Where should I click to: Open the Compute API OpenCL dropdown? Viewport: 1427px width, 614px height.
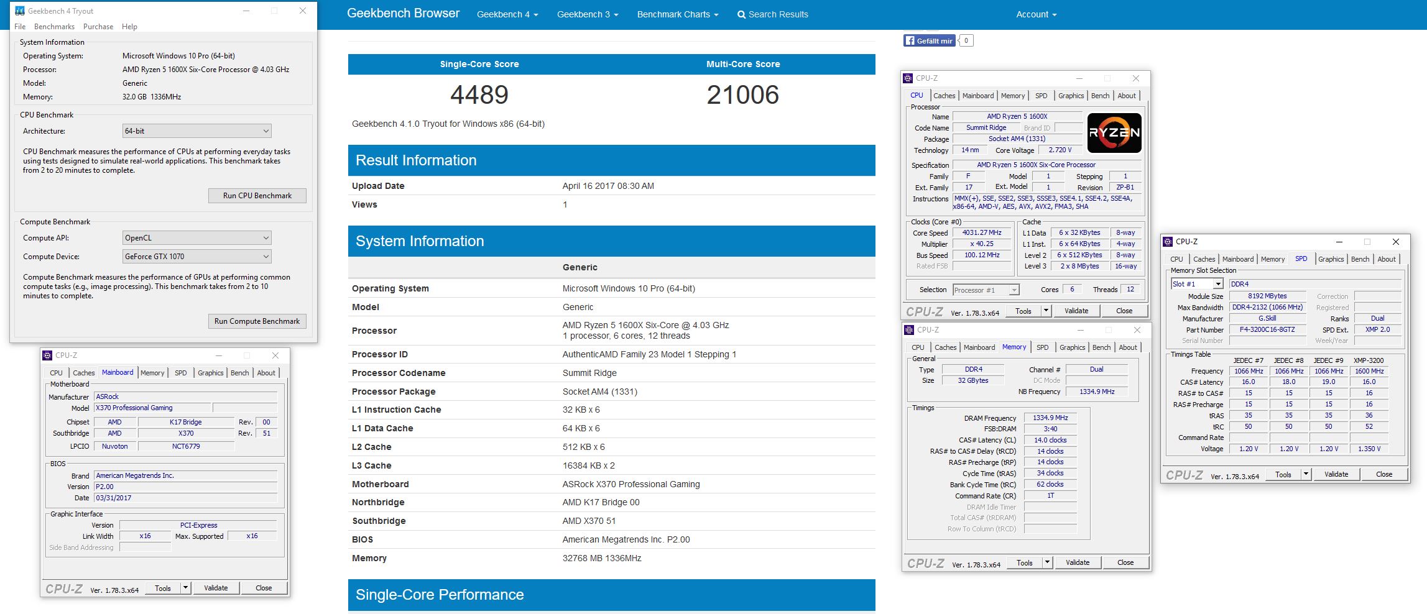(197, 238)
